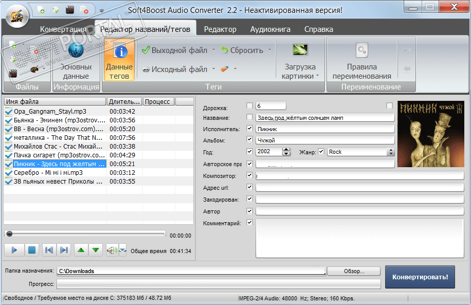The image size is (471, 305).
Task: Uncheck the Автор checkbox
Action: click(x=249, y=211)
